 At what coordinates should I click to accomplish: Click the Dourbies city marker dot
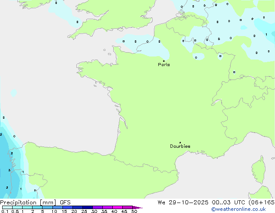(x=180, y=143)
